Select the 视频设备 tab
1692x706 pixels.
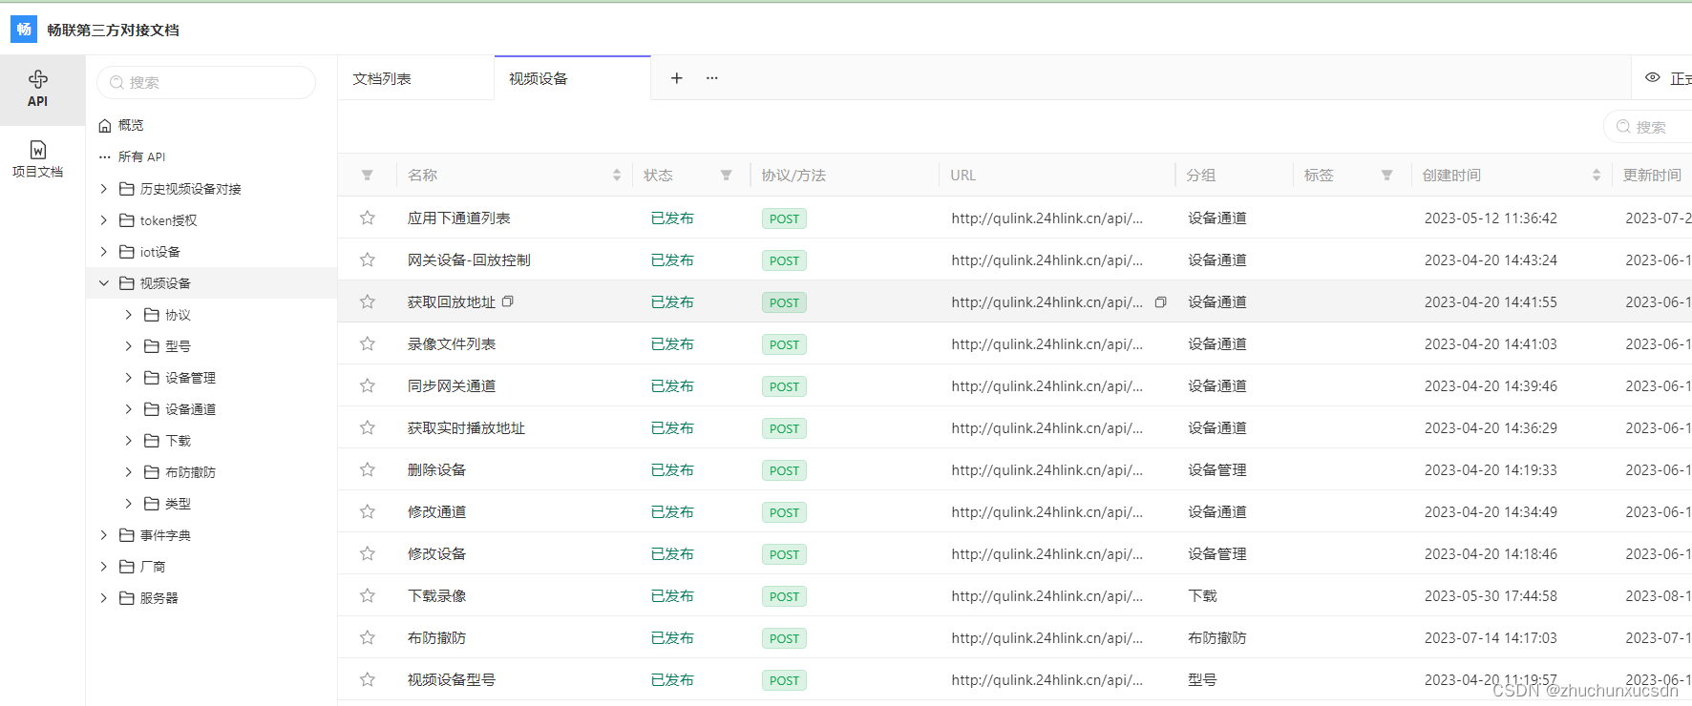coord(572,78)
